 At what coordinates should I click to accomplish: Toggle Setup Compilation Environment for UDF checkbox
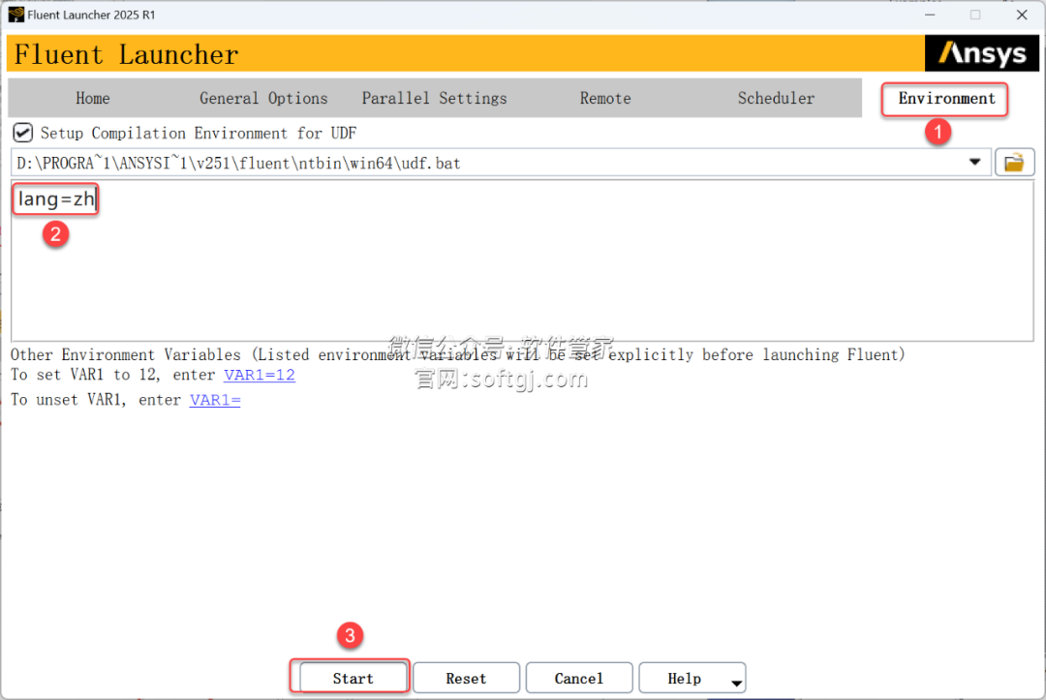(22, 133)
